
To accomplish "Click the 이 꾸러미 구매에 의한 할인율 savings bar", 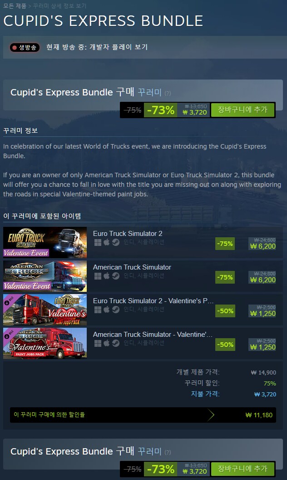I will (x=143, y=415).
